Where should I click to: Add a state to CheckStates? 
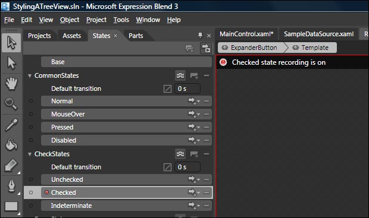[x=194, y=154]
